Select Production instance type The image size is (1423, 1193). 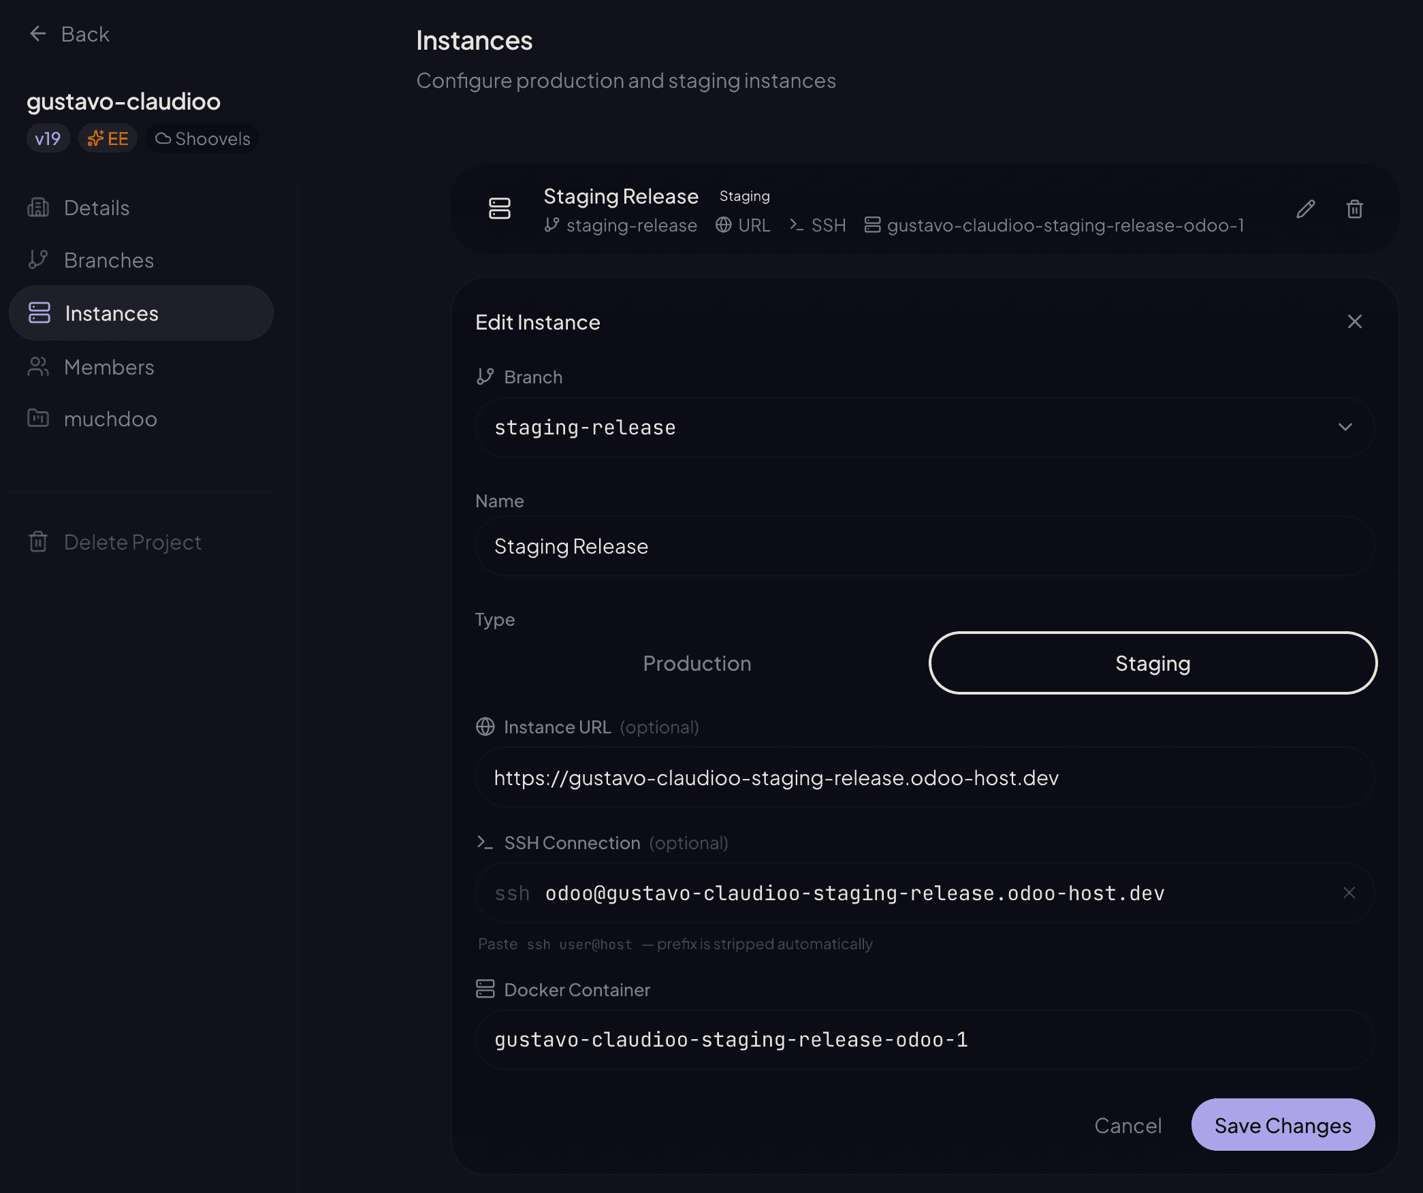697,663
